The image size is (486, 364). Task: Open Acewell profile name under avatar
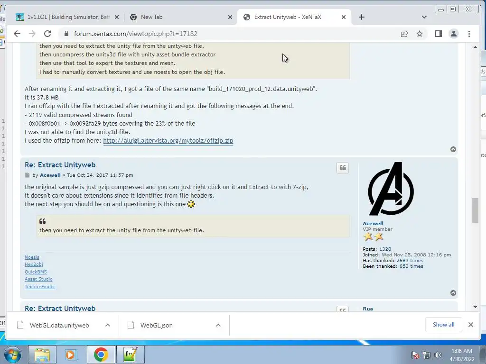coord(373,224)
